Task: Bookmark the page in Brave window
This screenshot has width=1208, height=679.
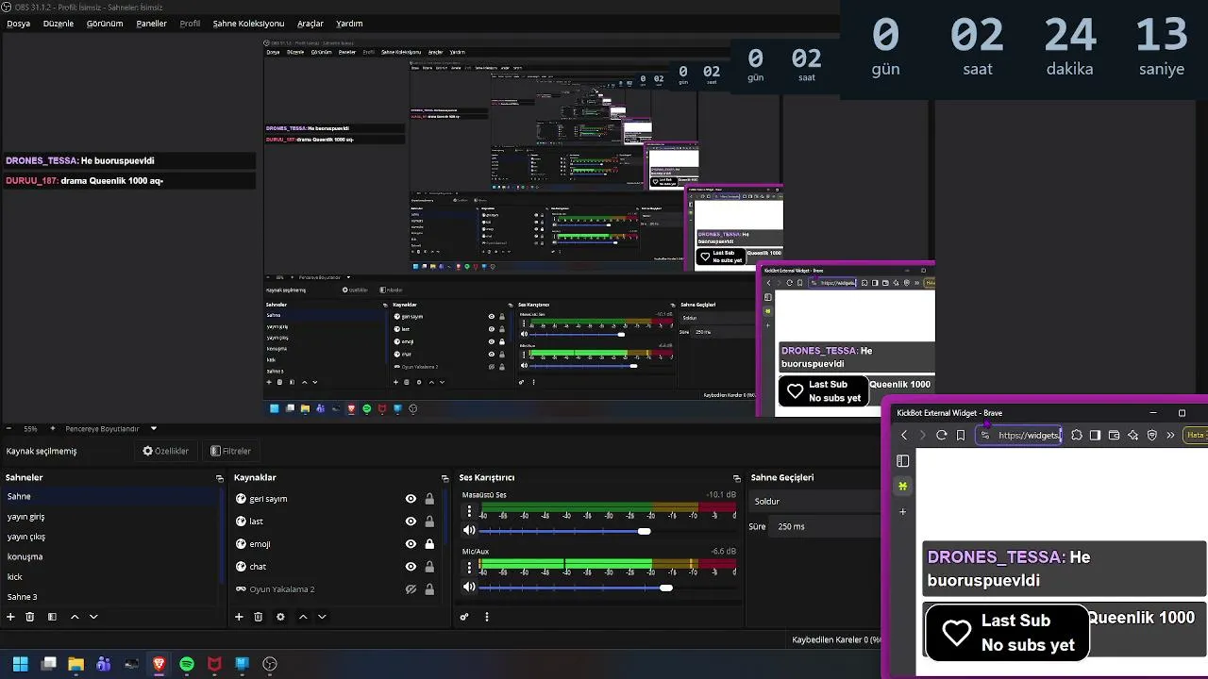Action: 961,436
